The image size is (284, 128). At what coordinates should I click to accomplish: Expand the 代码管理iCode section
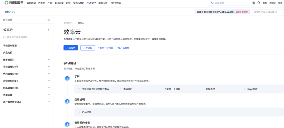click(x=49, y=74)
